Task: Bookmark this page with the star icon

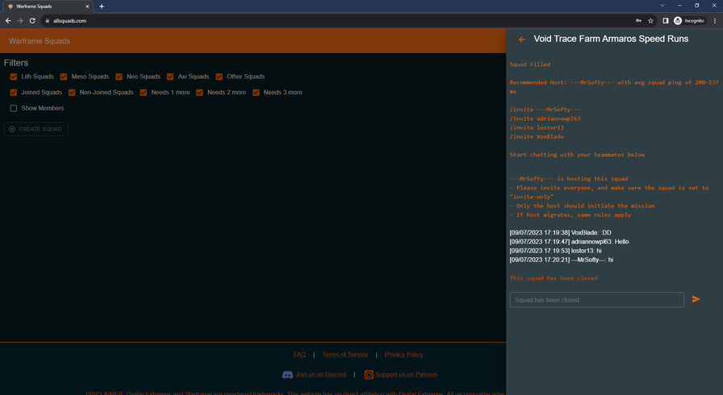Action: coord(650,21)
